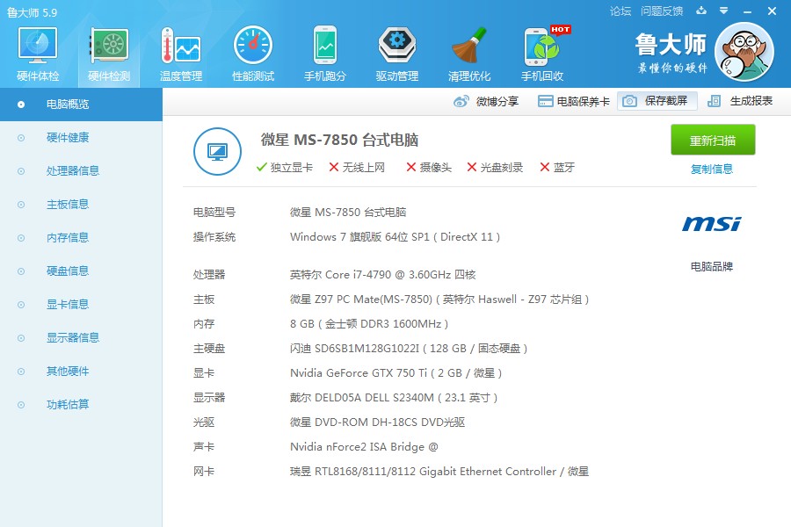Click 保存截屏 save screenshot button
This screenshot has height=527, width=791.
click(657, 101)
